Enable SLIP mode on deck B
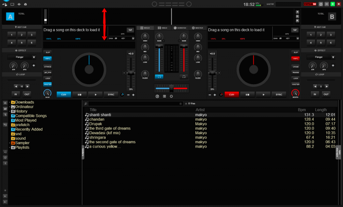Image resolution: width=343 pixels, height=207 pixels. 295,52
